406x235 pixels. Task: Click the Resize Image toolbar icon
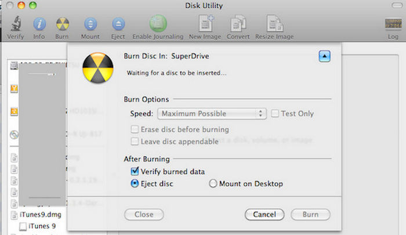(275, 24)
